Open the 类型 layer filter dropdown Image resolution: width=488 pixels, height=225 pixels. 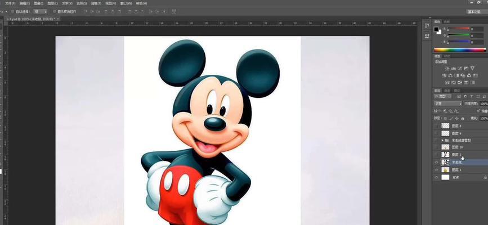tap(443, 97)
